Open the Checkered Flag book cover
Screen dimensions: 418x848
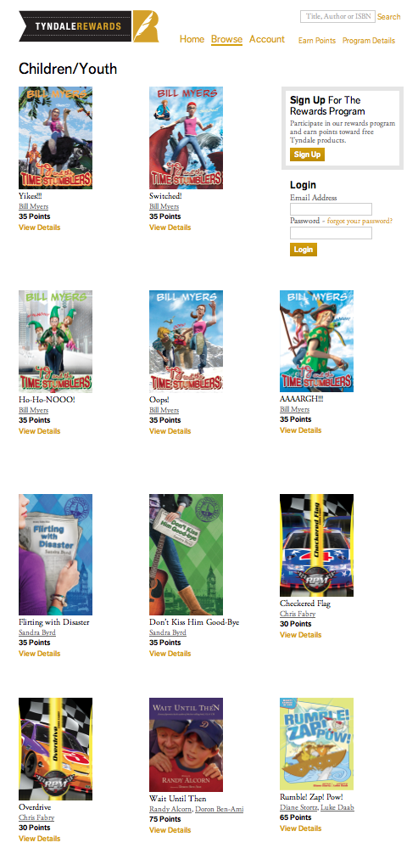click(x=316, y=545)
